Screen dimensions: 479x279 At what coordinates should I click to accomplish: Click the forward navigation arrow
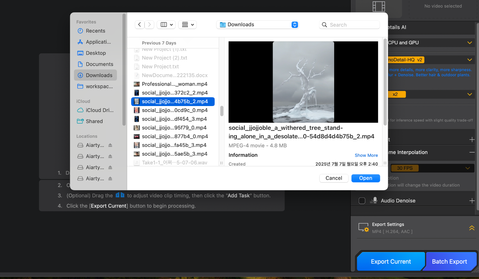(x=149, y=25)
